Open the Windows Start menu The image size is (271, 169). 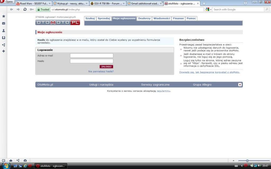pyautogui.click(x=6, y=166)
